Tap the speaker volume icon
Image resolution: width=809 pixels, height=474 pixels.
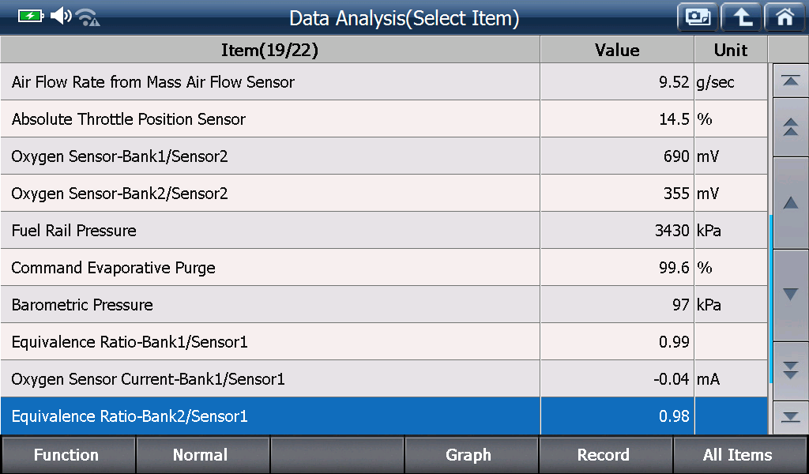pos(61,16)
